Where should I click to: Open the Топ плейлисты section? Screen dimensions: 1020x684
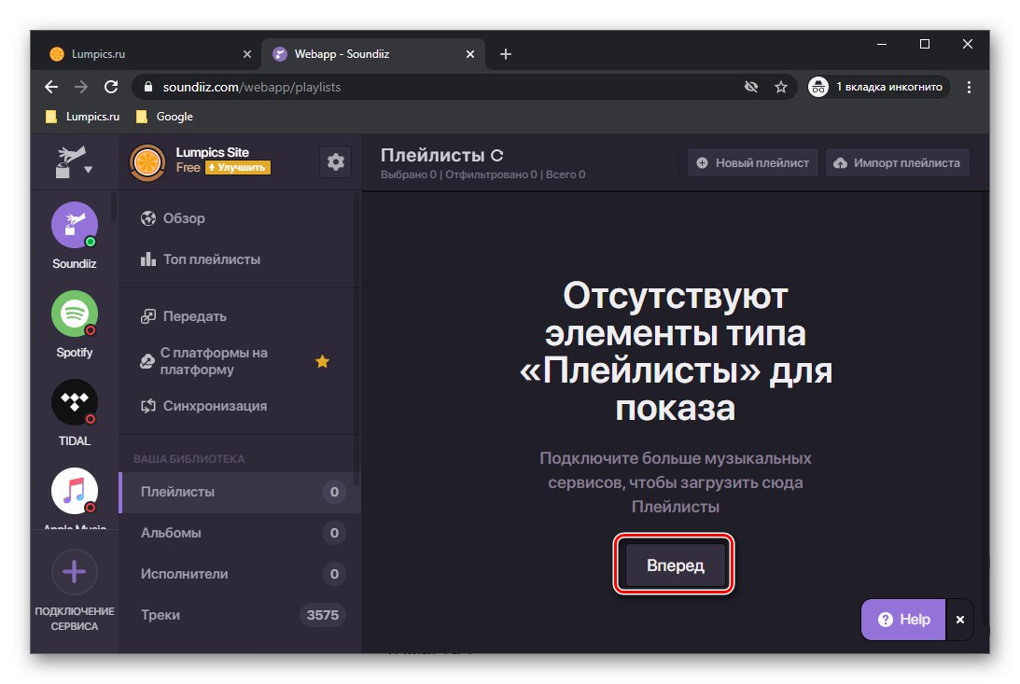[x=215, y=258]
